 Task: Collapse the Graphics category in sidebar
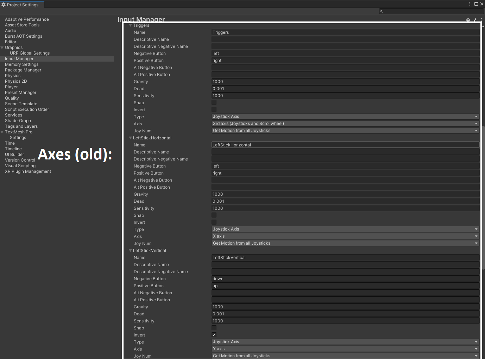click(x=2, y=48)
